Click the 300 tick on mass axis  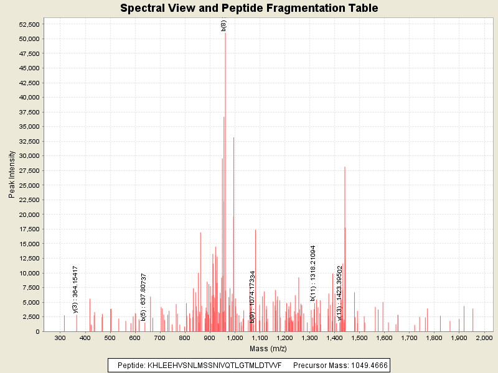60,338
